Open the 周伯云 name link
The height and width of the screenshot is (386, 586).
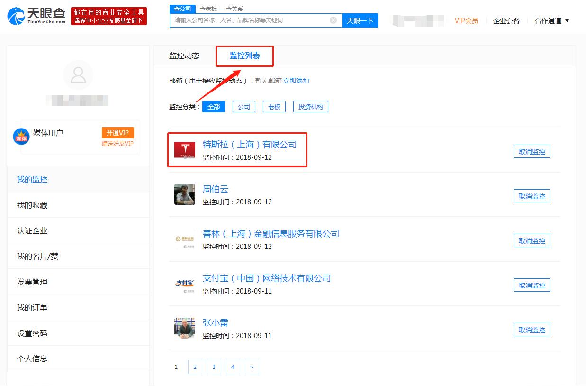click(x=216, y=189)
